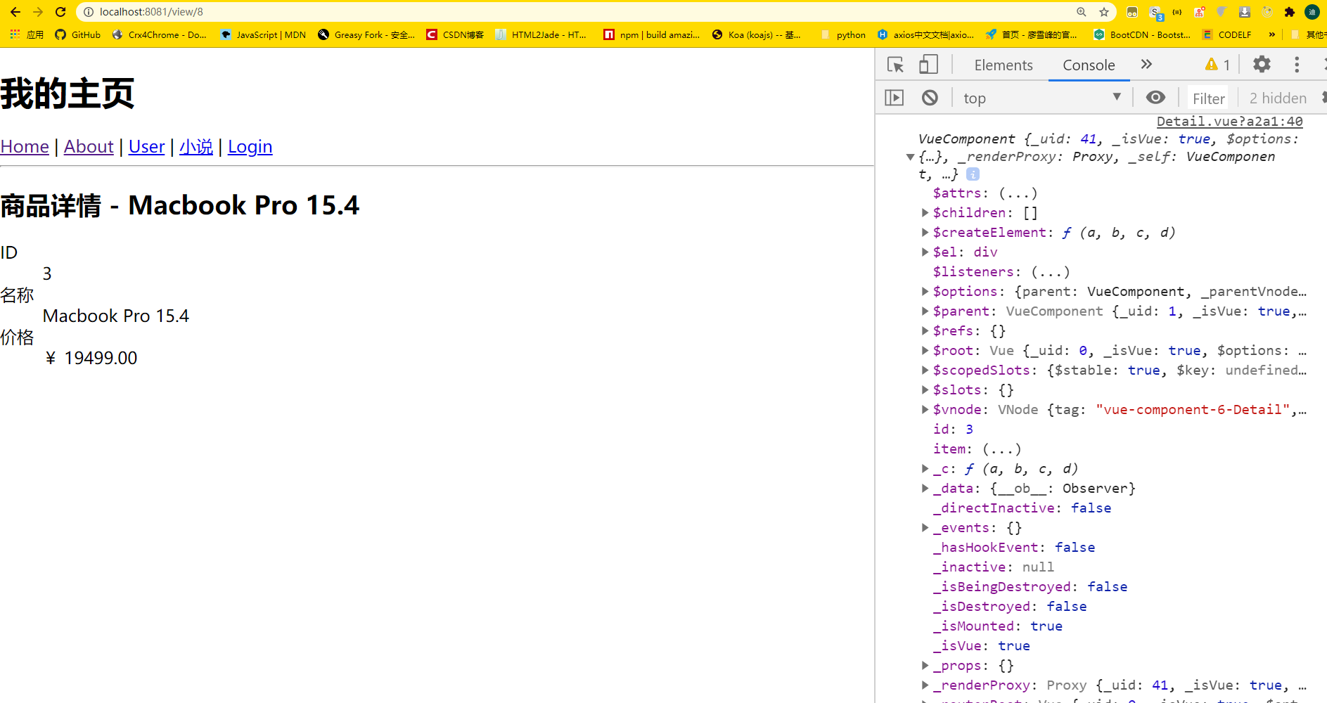Open the User page link
Screen dimensions: 1327x703
(146, 146)
